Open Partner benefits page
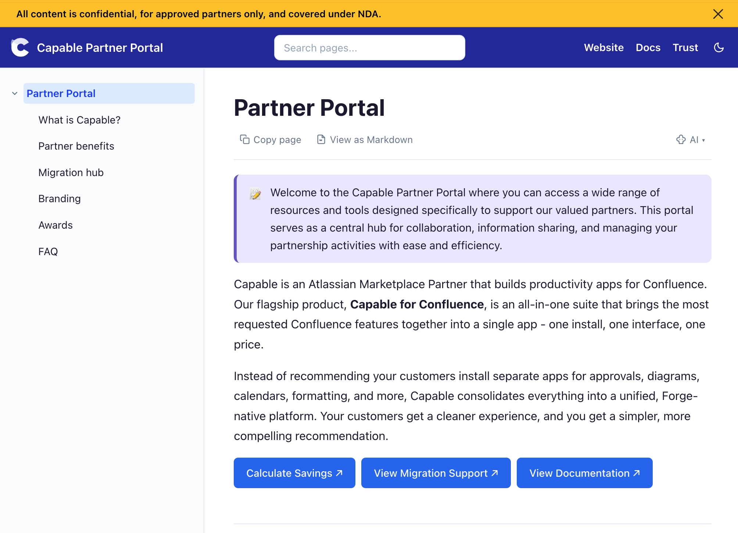 [x=76, y=146]
